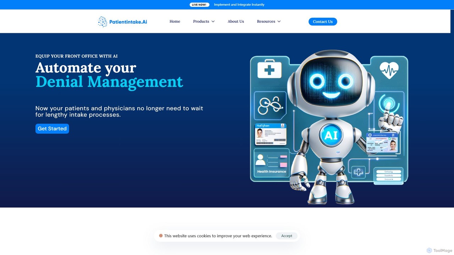Click the "EQUIP YOUR FRONT OFFICE WITH AI" text
Screen dimensions: 454x255
click(77, 56)
